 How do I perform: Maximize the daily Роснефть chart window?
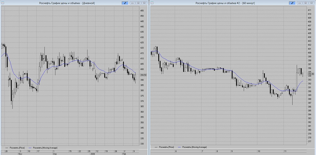click(138, 3)
